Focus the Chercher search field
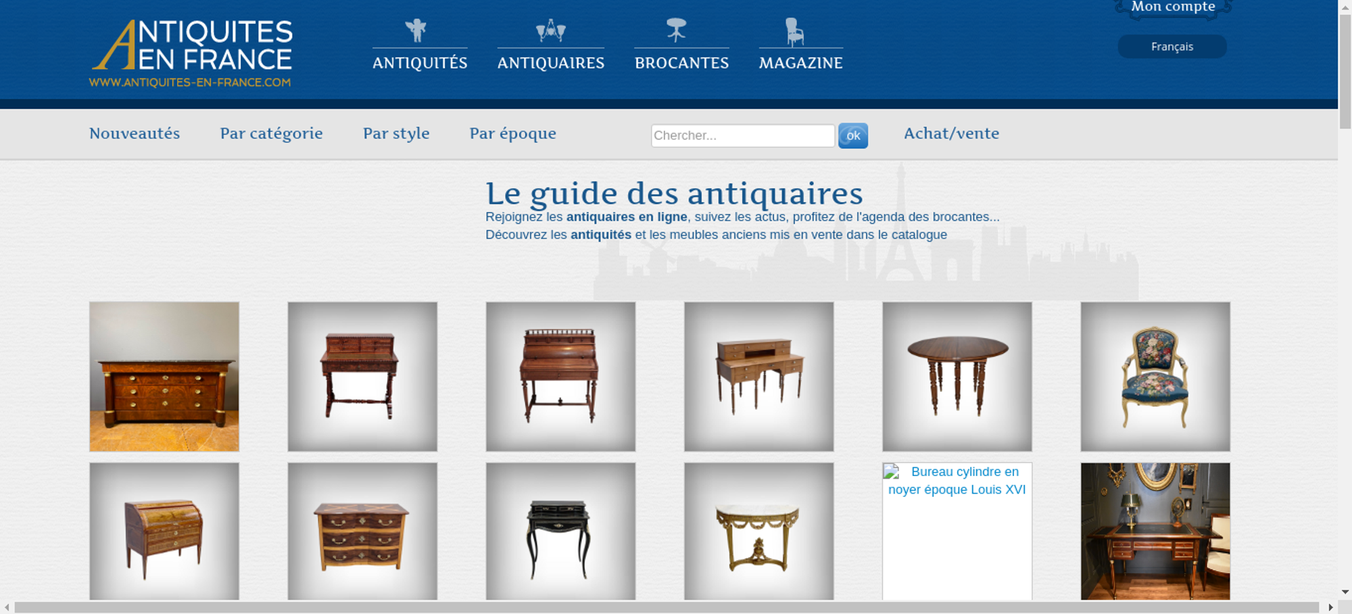The height and width of the screenshot is (614, 1352). (742, 135)
